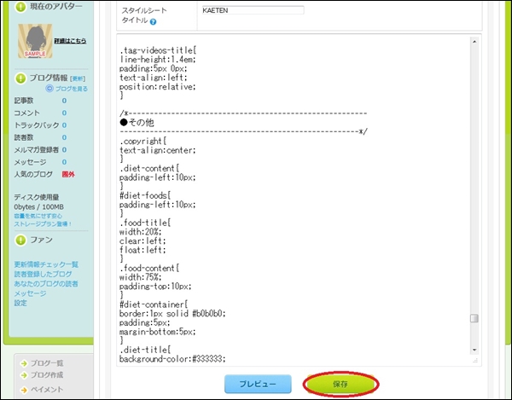The width and height of the screenshot is (512, 400).
Task: Click the arrow icon beside ブログ一覧
Action: [x=24, y=363]
